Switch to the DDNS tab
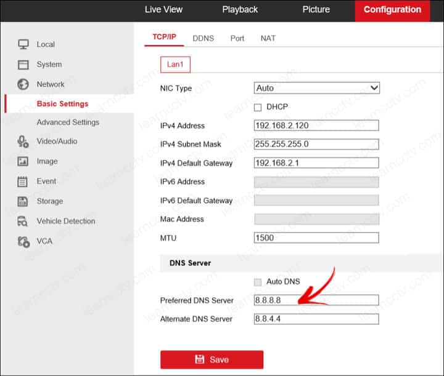This screenshot has height=376, width=444. [203, 38]
